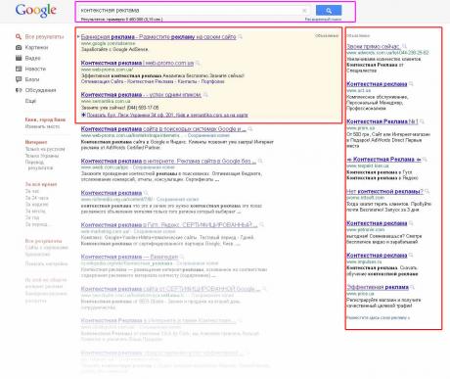Click the blue search magnifier button

pos(329,11)
